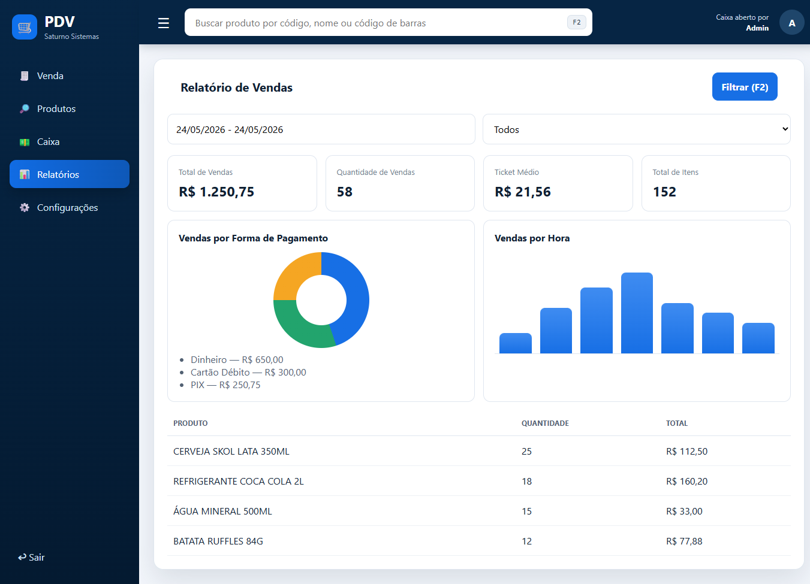Click the PRODUTO column header
Screen dimensions: 810x584
(191, 423)
